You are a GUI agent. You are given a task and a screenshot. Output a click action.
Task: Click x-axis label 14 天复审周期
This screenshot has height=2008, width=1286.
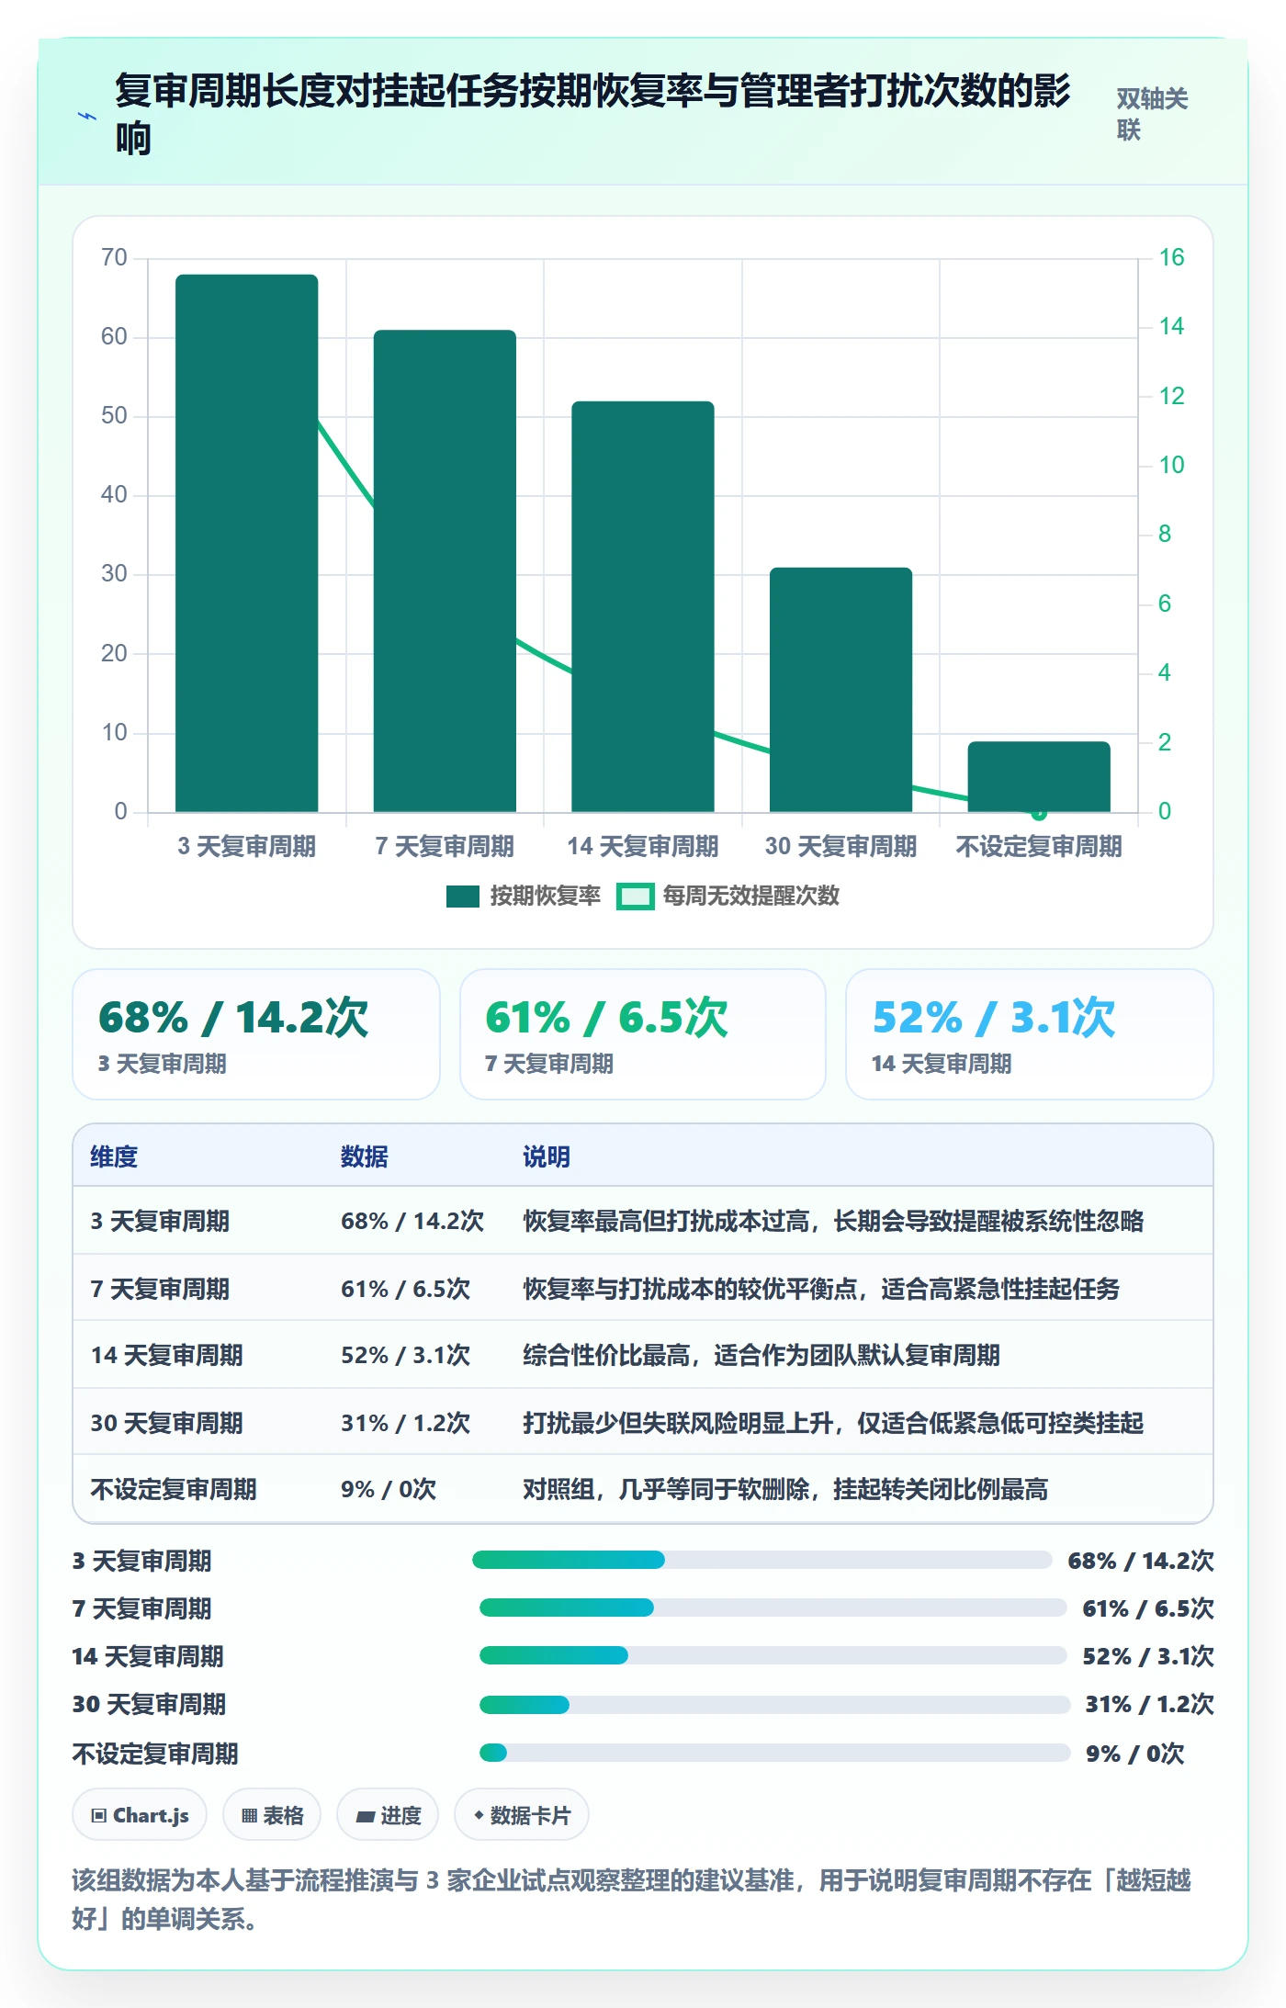[x=643, y=846]
